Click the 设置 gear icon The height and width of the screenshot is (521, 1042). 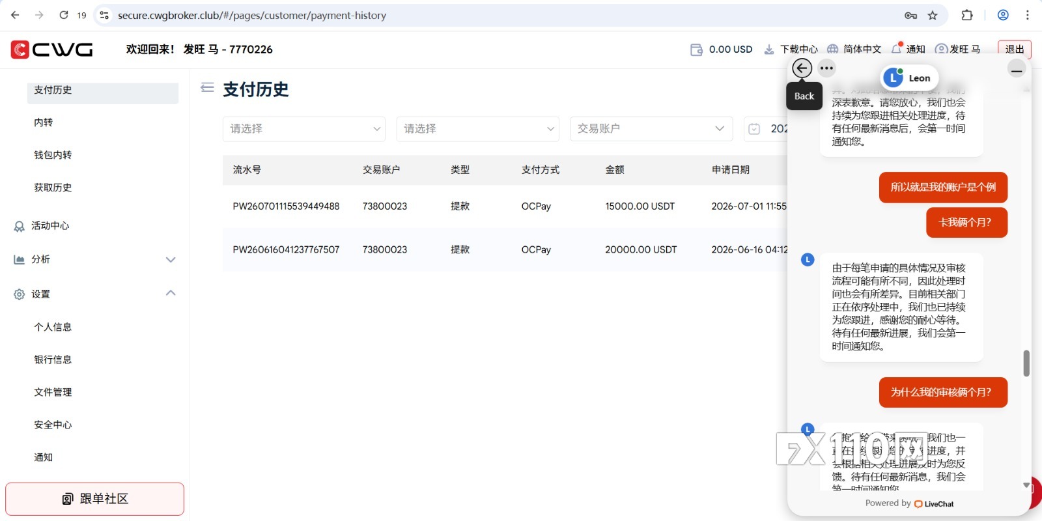click(x=20, y=294)
